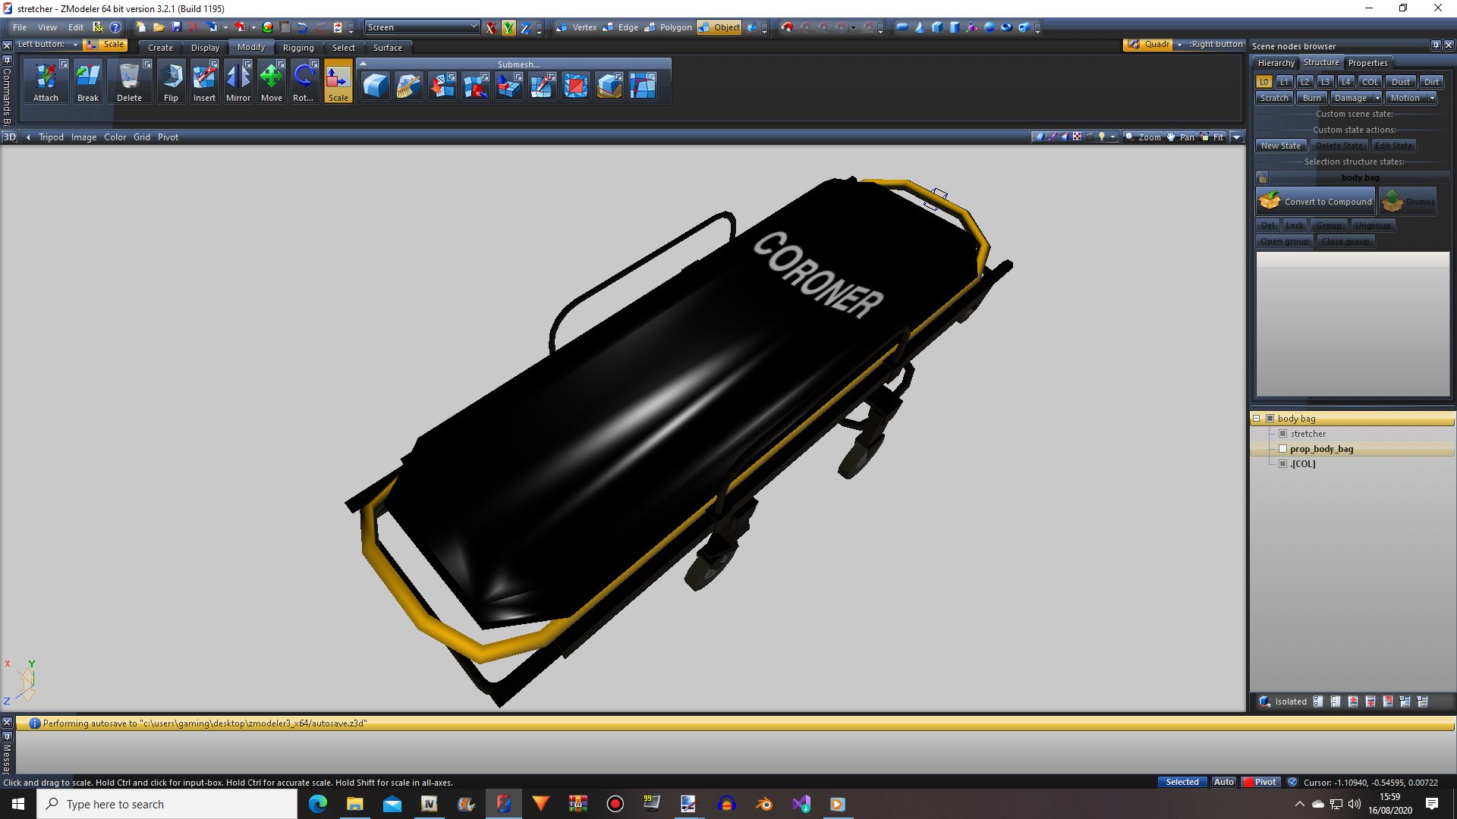Select the Flip tool icon
Image resolution: width=1457 pixels, height=819 pixels.
coord(171,81)
